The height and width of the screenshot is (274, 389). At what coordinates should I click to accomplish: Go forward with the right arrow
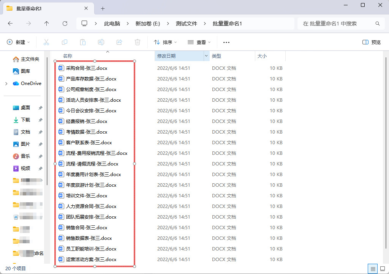[28, 24]
